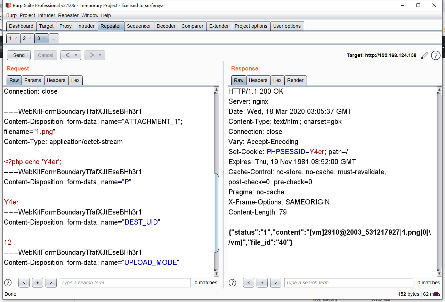This screenshot has height=302, width=445.
Task: Switch to the Target tab
Action: [x=46, y=26]
